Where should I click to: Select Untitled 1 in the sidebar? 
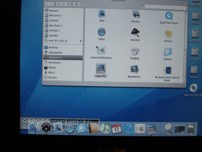pyautogui.click(x=63, y=31)
